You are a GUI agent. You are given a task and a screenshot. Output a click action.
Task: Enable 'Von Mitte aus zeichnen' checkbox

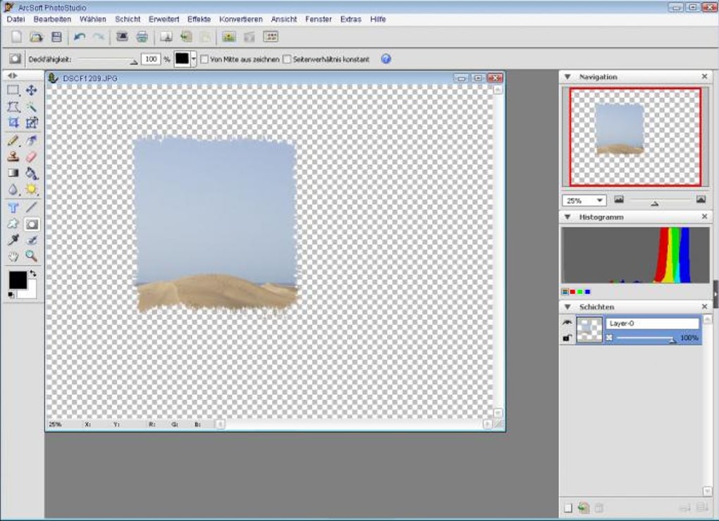[204, 59]
